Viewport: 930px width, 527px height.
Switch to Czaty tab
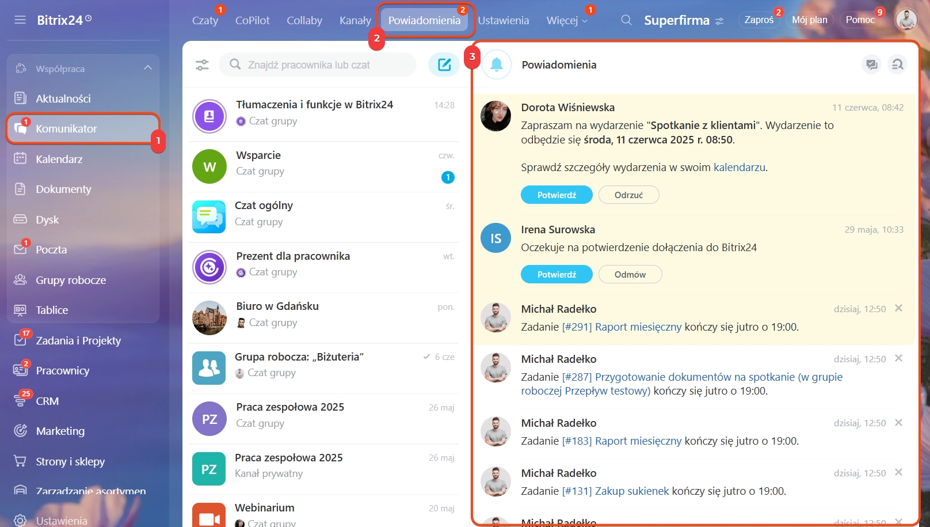point(205,20)
